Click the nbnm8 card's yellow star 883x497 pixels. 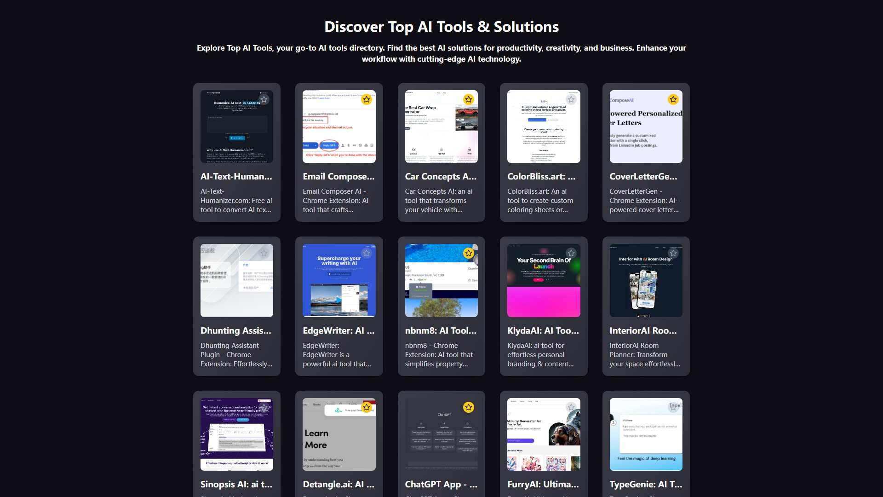[468, 253]
